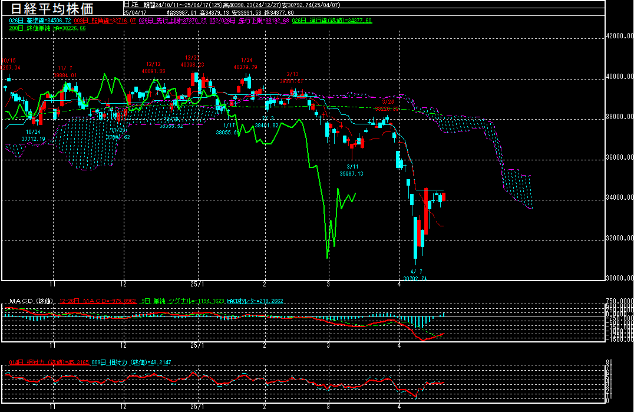Click the period high 高40398.23(24/12/27) text
The height and width of the screenshot is (412, 634).
(x=254, y=5)
